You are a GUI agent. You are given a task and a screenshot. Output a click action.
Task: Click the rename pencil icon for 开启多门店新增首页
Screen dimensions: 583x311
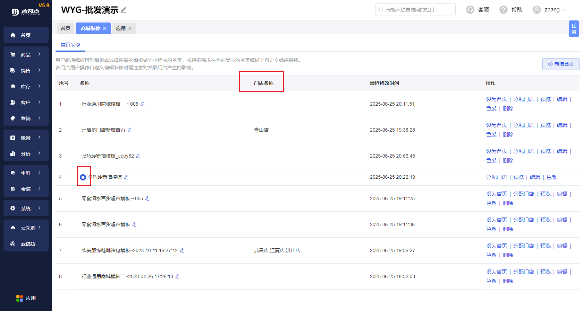coord(129,130)
